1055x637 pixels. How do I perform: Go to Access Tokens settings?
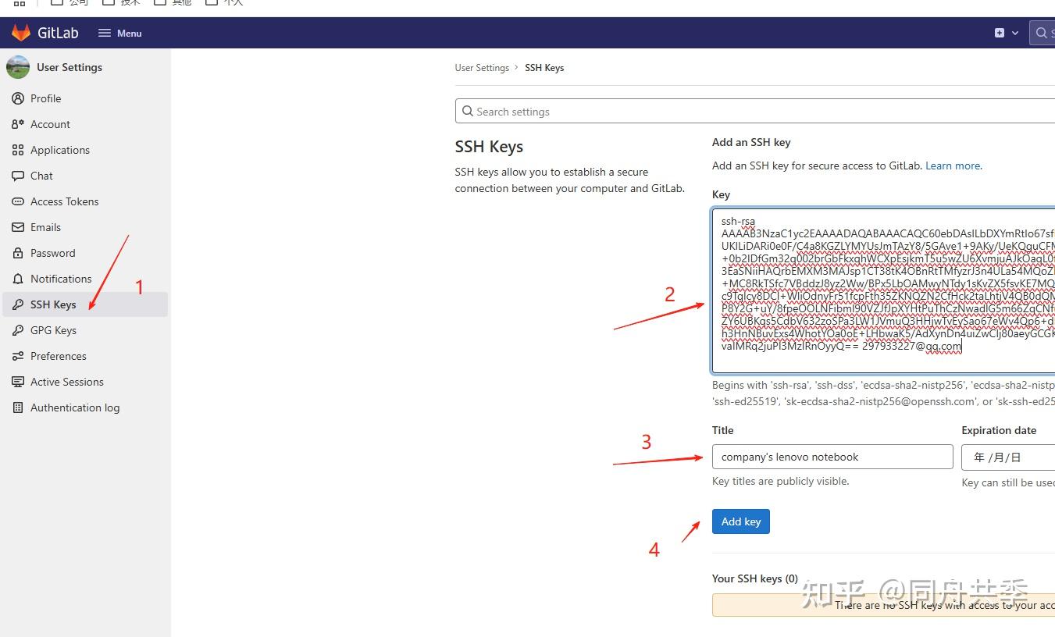click(66, 201)
